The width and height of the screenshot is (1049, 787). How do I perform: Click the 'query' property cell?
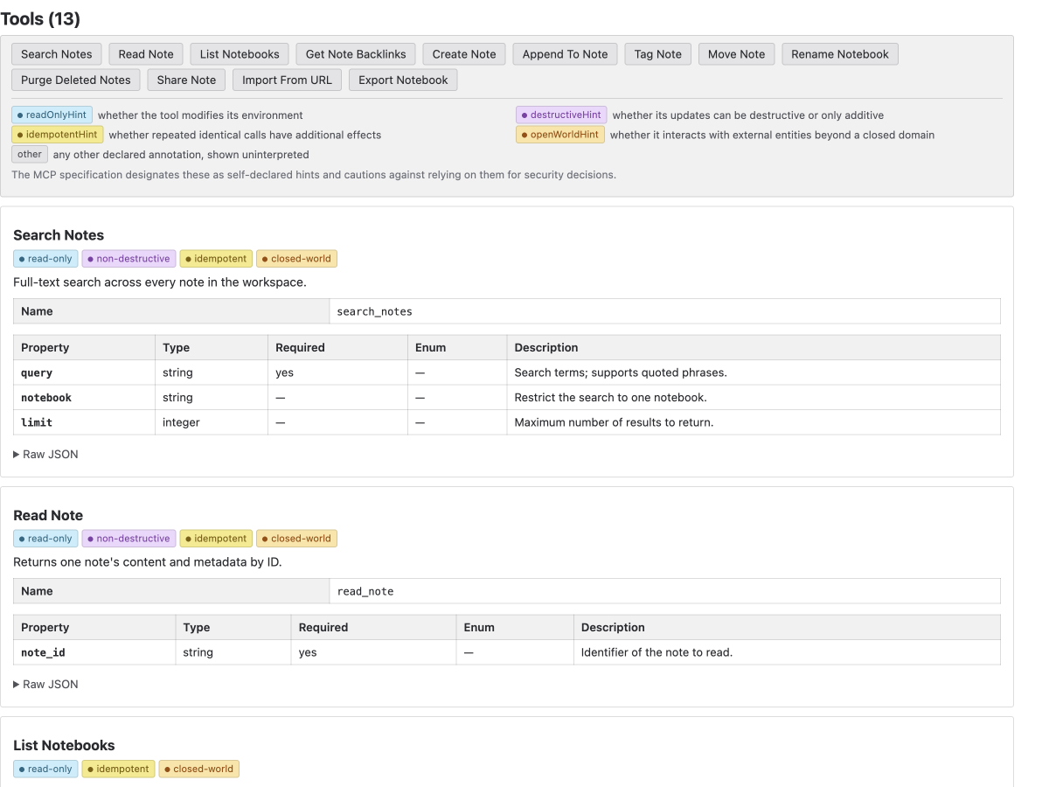click(x=84, y=373)
